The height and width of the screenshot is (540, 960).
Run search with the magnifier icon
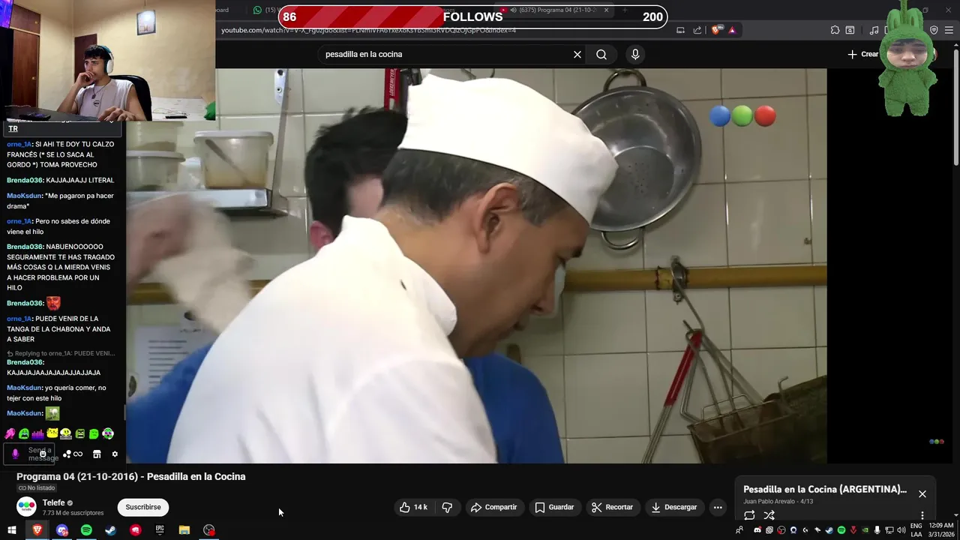[601, 55]
